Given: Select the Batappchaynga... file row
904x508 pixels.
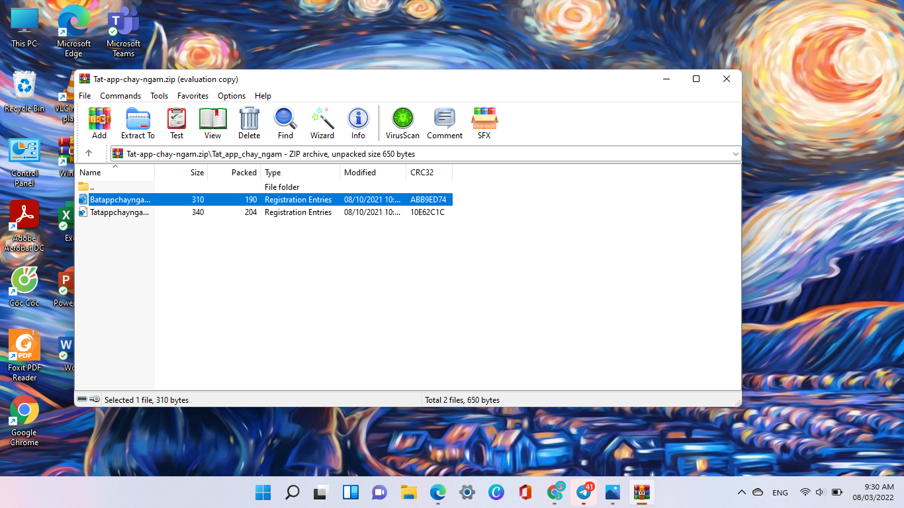Looking at the screenshot, I should pyautogui.click(x=264, y=200).
